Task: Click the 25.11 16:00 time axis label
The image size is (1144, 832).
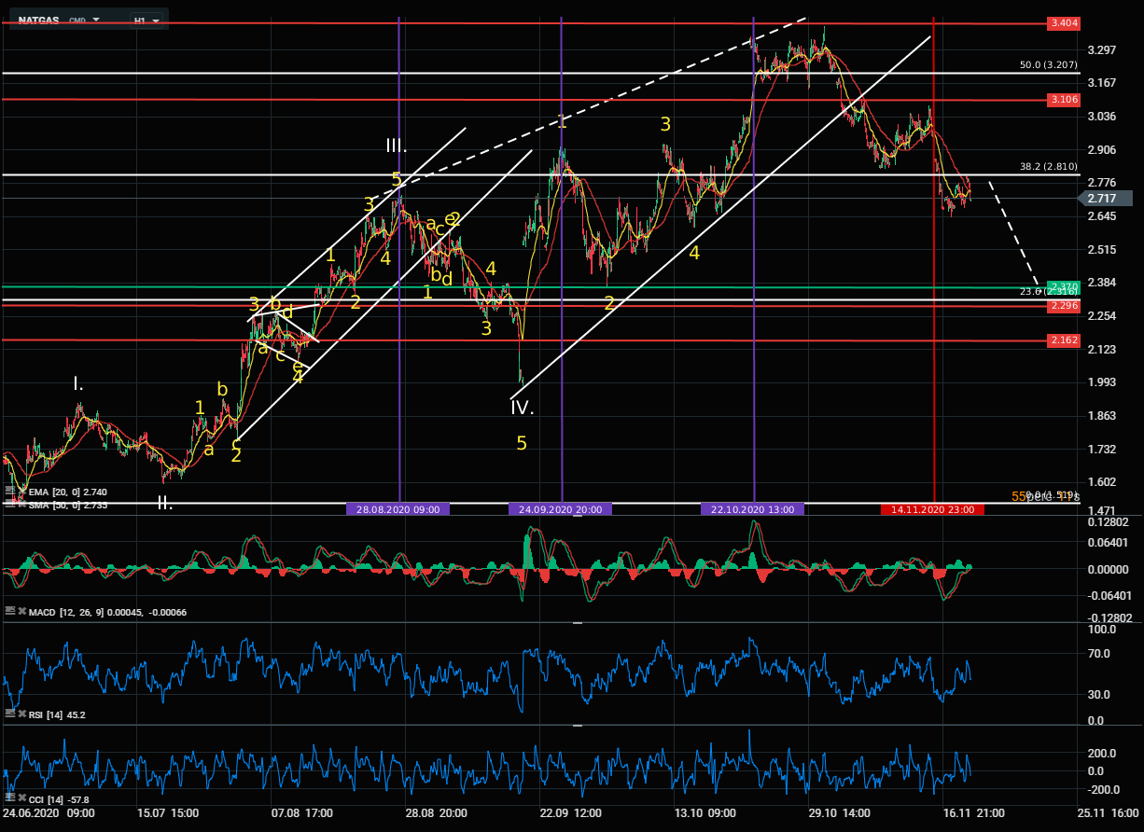Action: tap(1109, 813)
